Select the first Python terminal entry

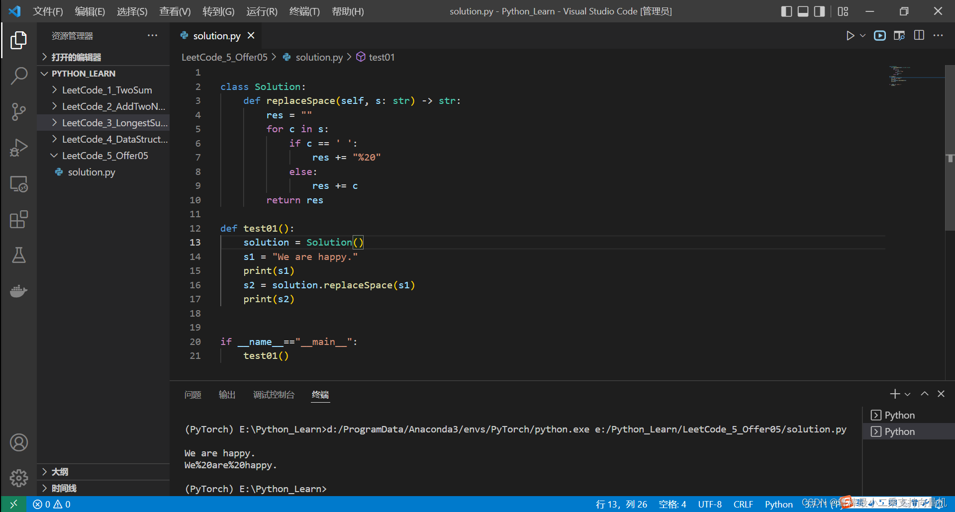click(909, 415)
